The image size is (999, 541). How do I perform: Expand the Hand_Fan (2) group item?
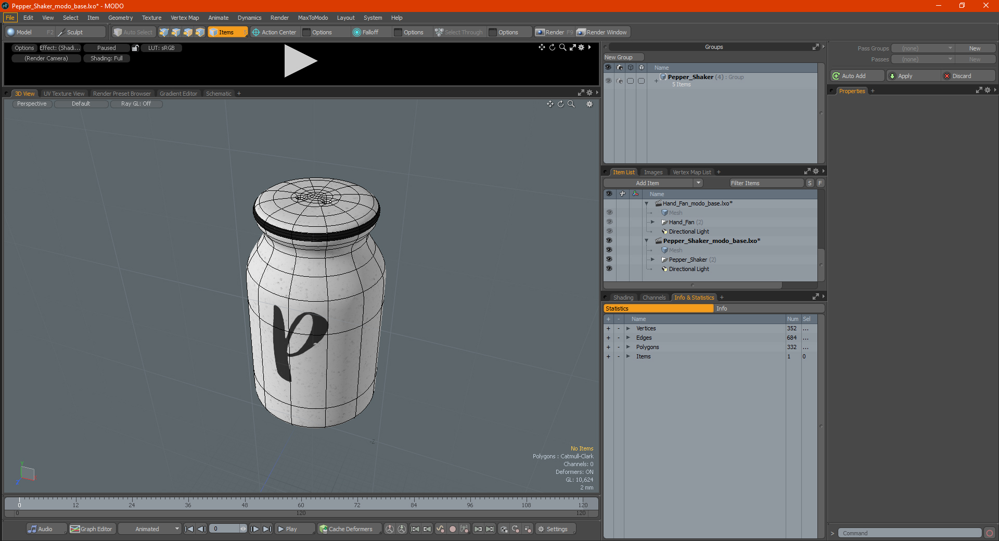[x=652, y=222]
